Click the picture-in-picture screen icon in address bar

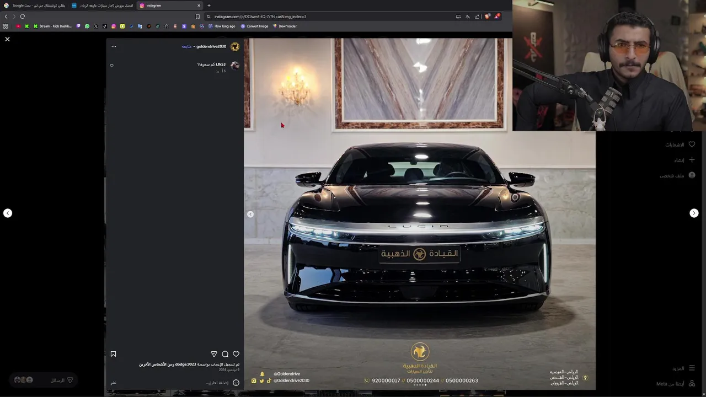click(458, 17)
